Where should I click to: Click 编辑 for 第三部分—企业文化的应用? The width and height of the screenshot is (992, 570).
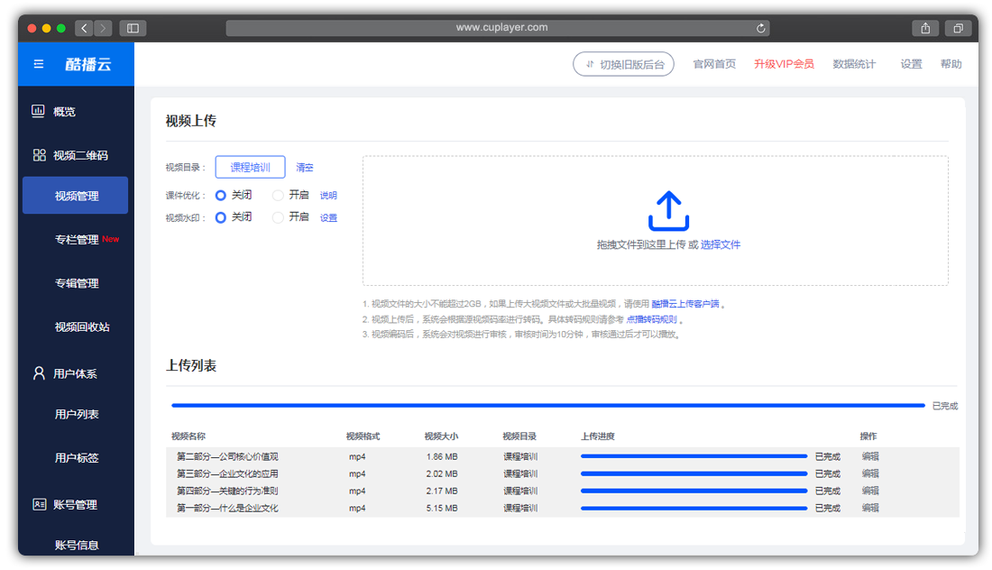click(870, 473)
